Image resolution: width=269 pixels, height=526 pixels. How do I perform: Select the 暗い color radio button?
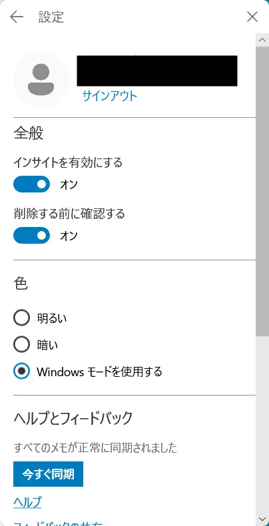(x=21, y=345)
